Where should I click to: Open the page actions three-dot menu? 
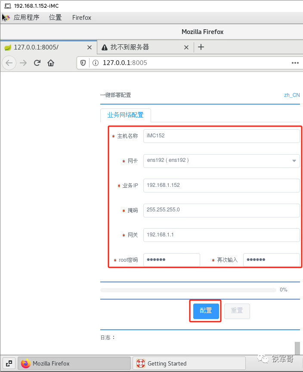295,63
